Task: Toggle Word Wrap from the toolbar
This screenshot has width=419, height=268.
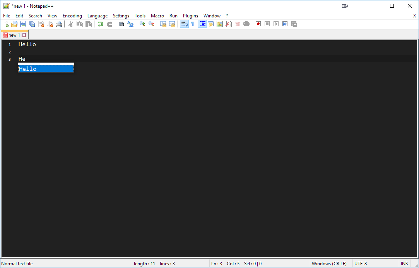Action: click(x=184, y=24)
